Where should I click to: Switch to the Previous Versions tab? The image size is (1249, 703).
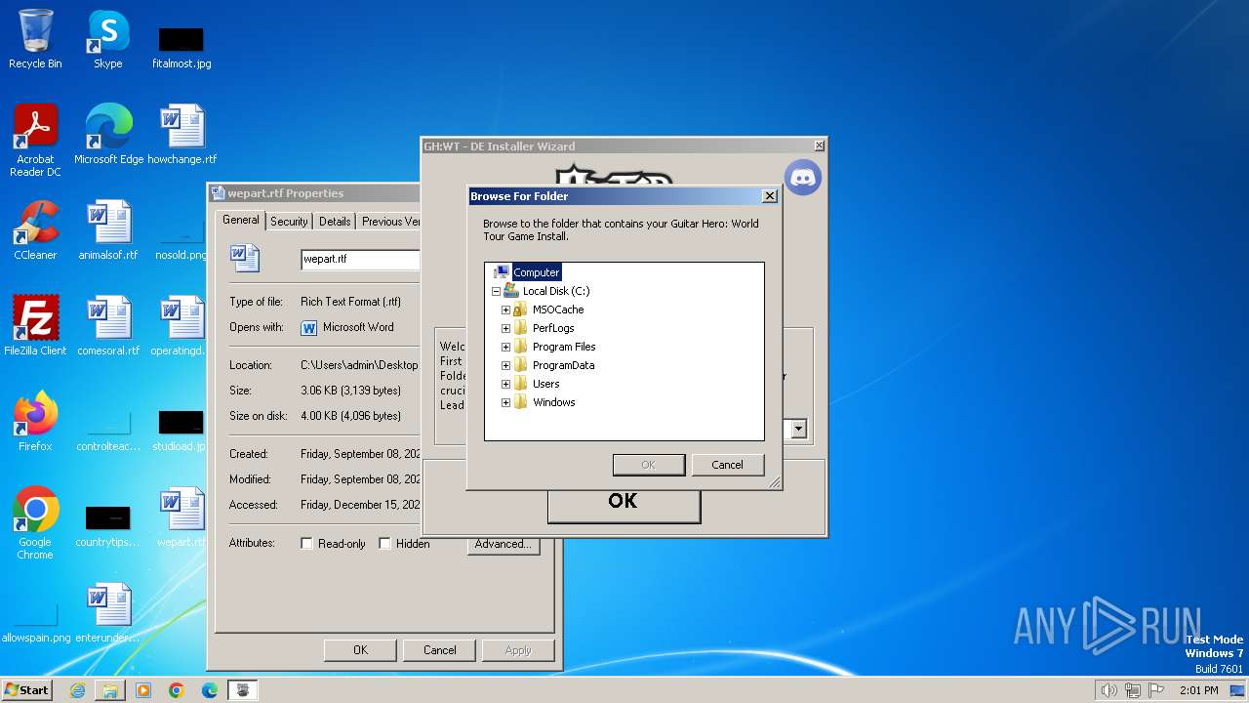tap(389, 222)
